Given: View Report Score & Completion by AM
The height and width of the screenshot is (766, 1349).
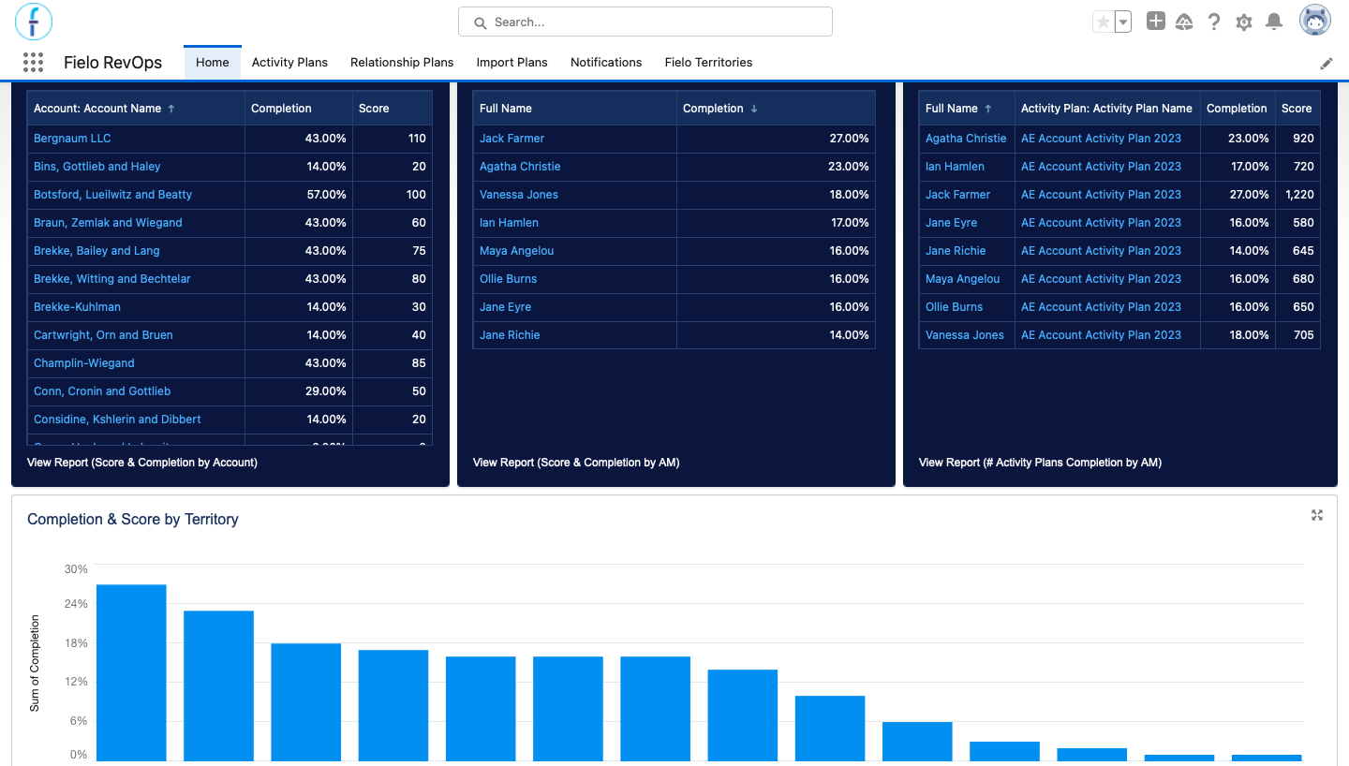Looking at the screenshot, I should tap(576, 463).
